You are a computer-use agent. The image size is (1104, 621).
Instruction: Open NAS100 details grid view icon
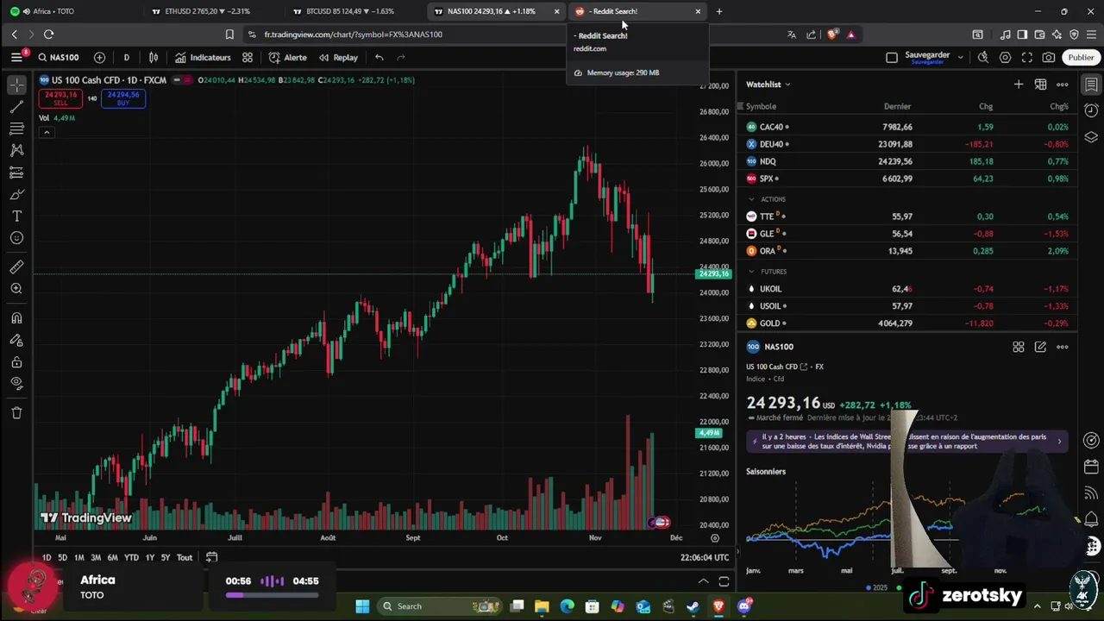point(1019,347)
